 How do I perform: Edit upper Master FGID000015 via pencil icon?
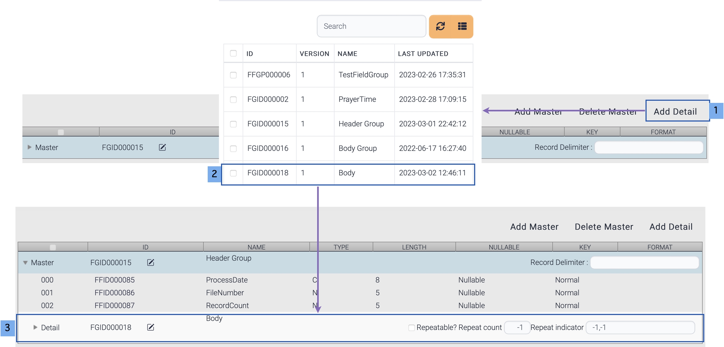[162, 147]
